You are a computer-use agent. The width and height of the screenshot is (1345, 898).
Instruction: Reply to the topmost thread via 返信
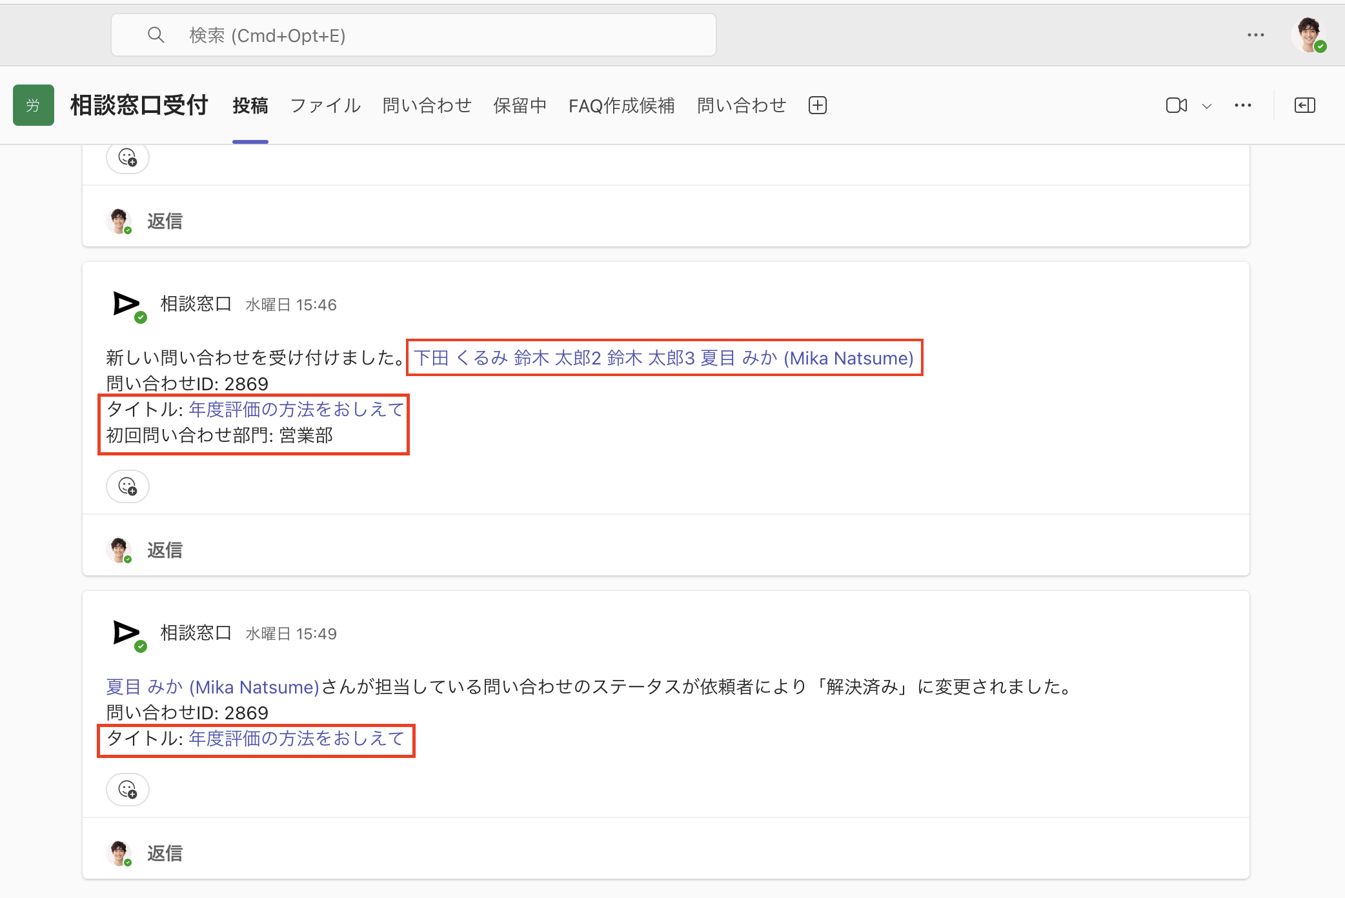[x=165, y=221]
